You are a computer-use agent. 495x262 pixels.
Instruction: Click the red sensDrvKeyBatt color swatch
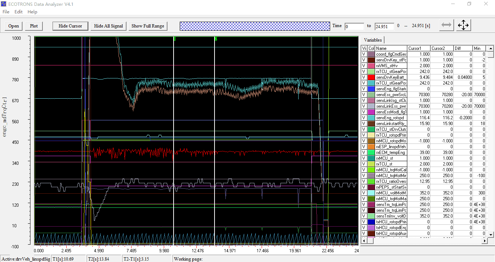pyautogui.click(x=371, y=77)
